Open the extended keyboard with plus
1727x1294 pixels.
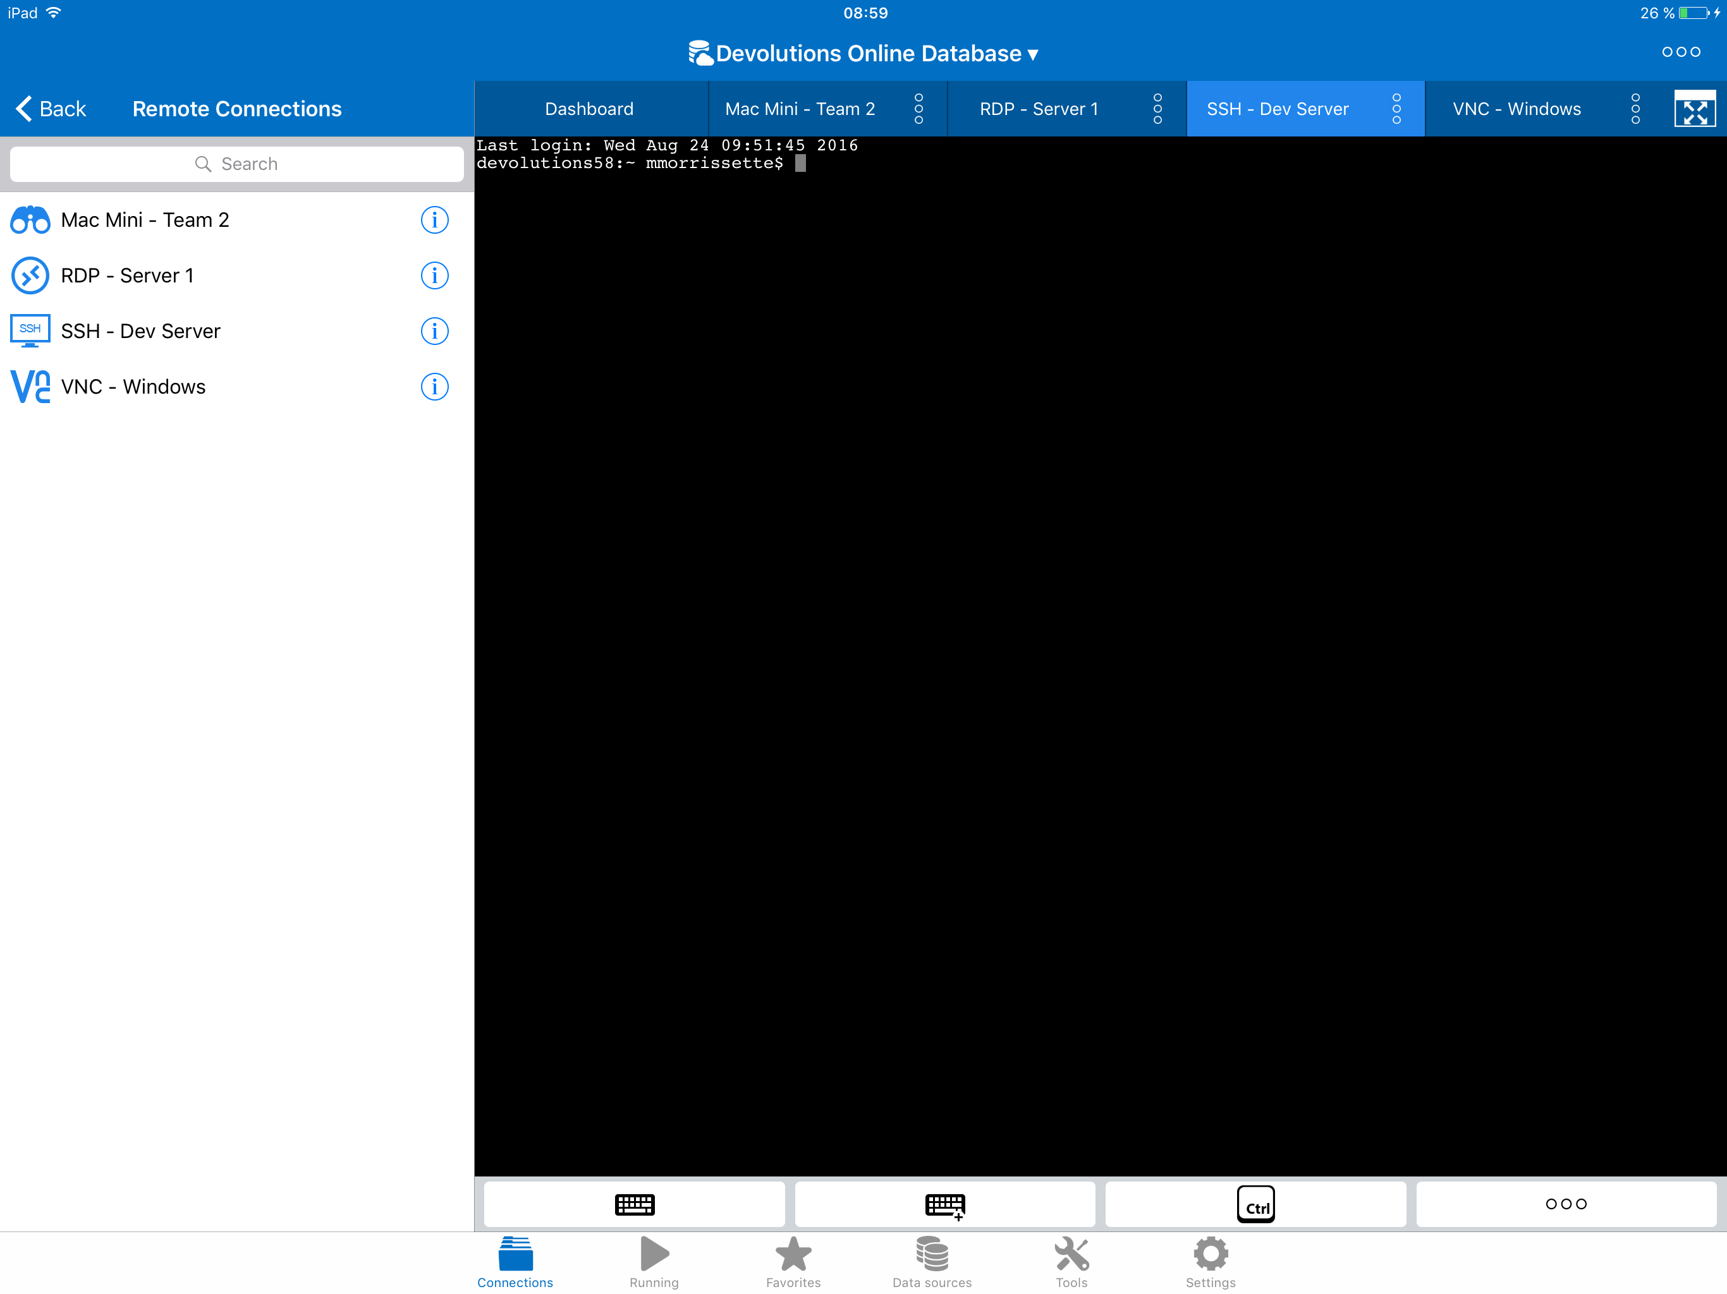pos(944,1204)
